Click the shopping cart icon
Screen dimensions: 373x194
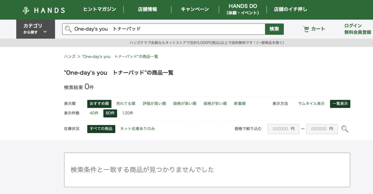[306, 29]
